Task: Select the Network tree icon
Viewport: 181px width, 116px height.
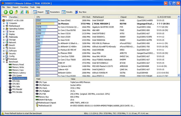Action: 7,43
